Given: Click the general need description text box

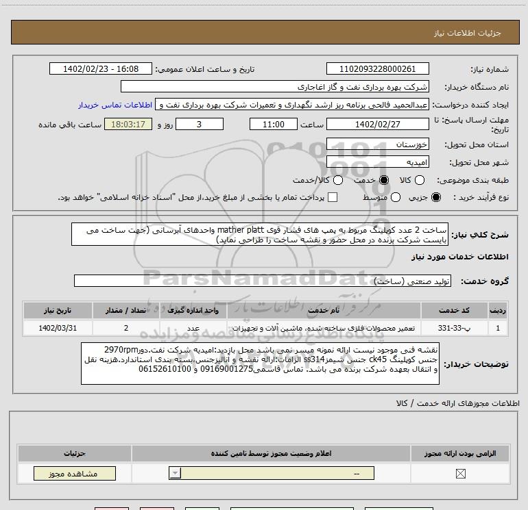Looking at the screenshot, I should coord(260,234).
